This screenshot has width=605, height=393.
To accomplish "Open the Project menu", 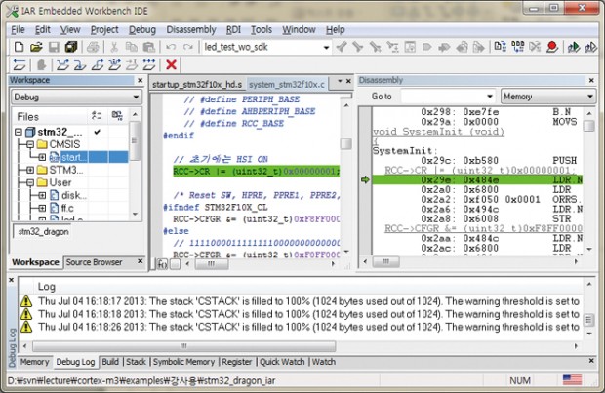I will pyautogui.click(x=104, y=29).
